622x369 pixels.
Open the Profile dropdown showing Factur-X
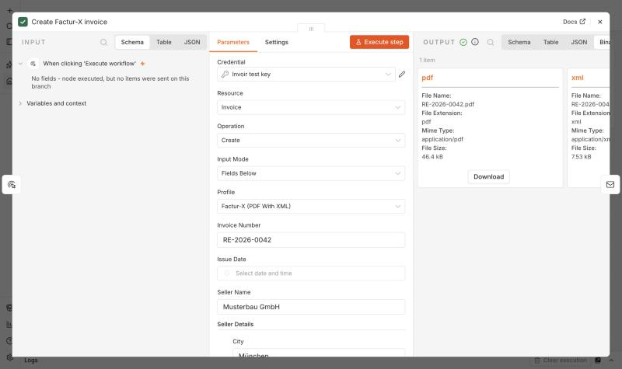[x=311, y=207]
